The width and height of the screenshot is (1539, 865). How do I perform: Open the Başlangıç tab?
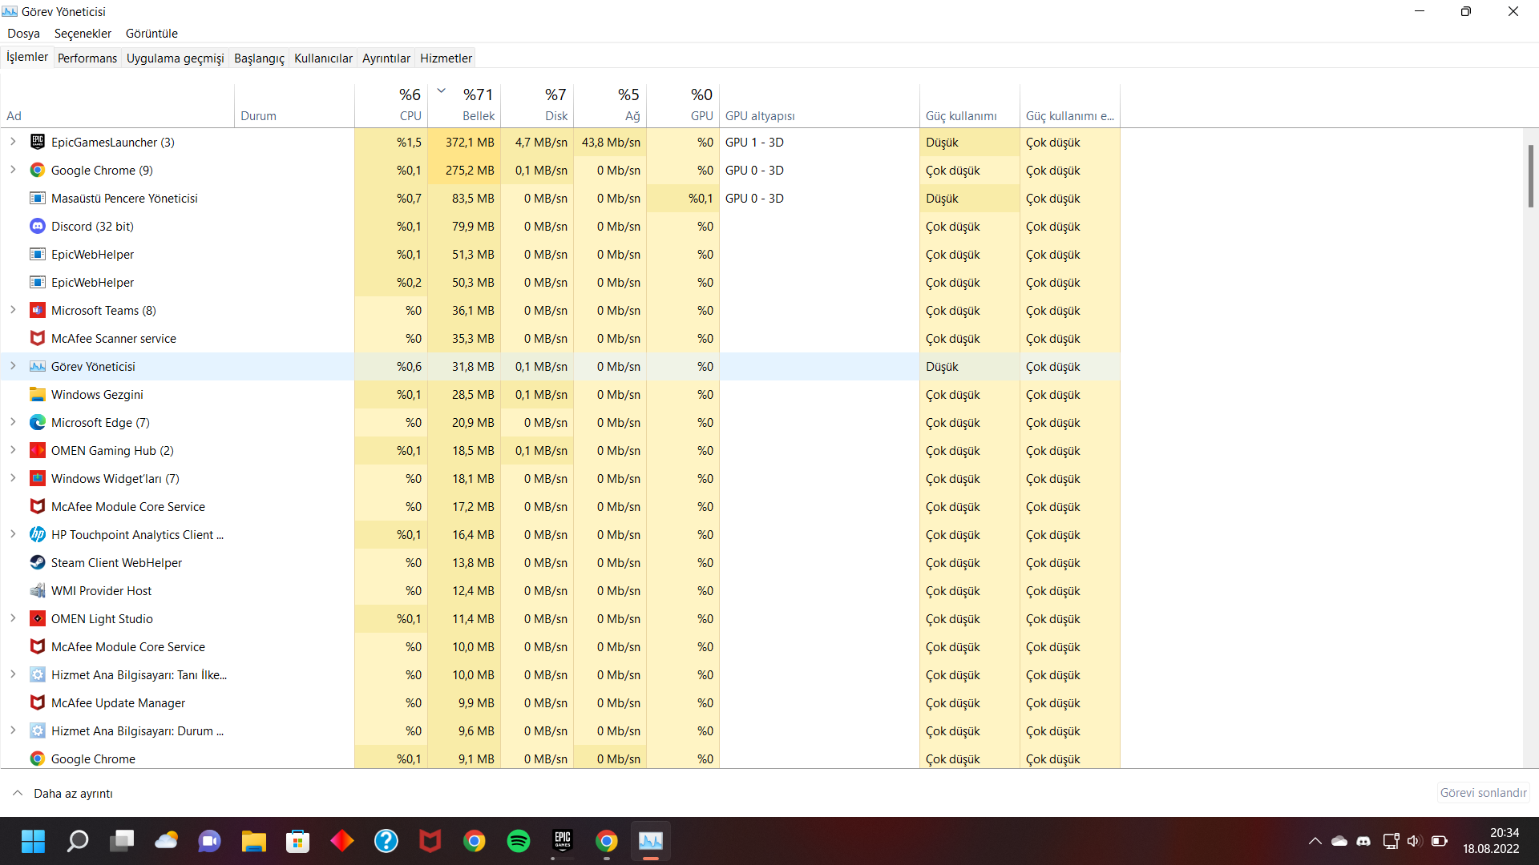[x=259, y=58]
